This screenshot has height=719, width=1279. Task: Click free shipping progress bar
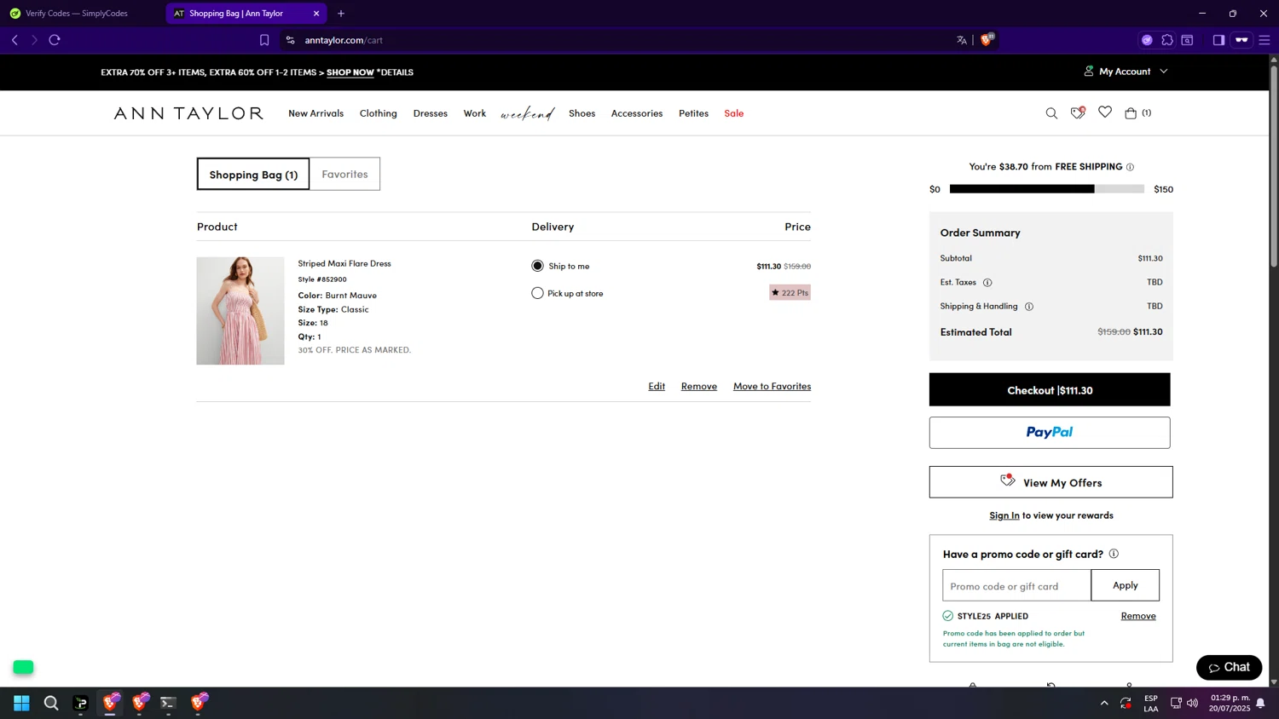(x=1047, y=189)
